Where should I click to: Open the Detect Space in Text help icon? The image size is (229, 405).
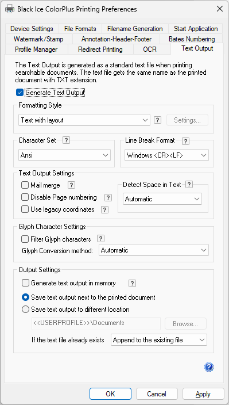(x=189, y=185)
